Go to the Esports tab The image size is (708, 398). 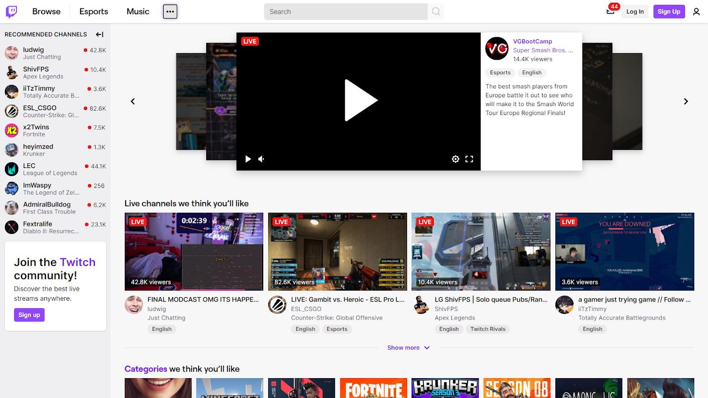point(94,11)
